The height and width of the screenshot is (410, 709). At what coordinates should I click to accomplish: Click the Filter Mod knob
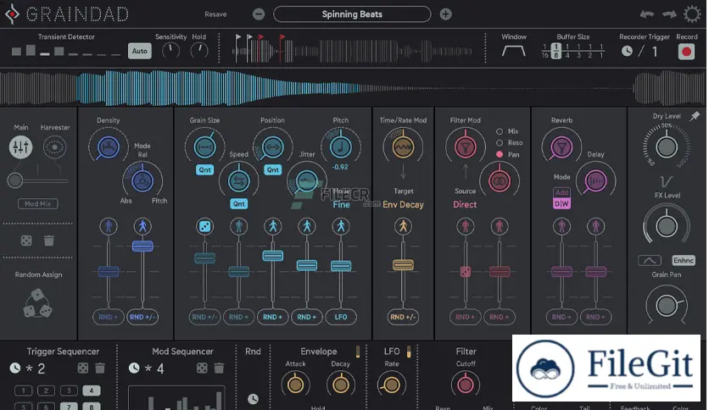(465, 147)
